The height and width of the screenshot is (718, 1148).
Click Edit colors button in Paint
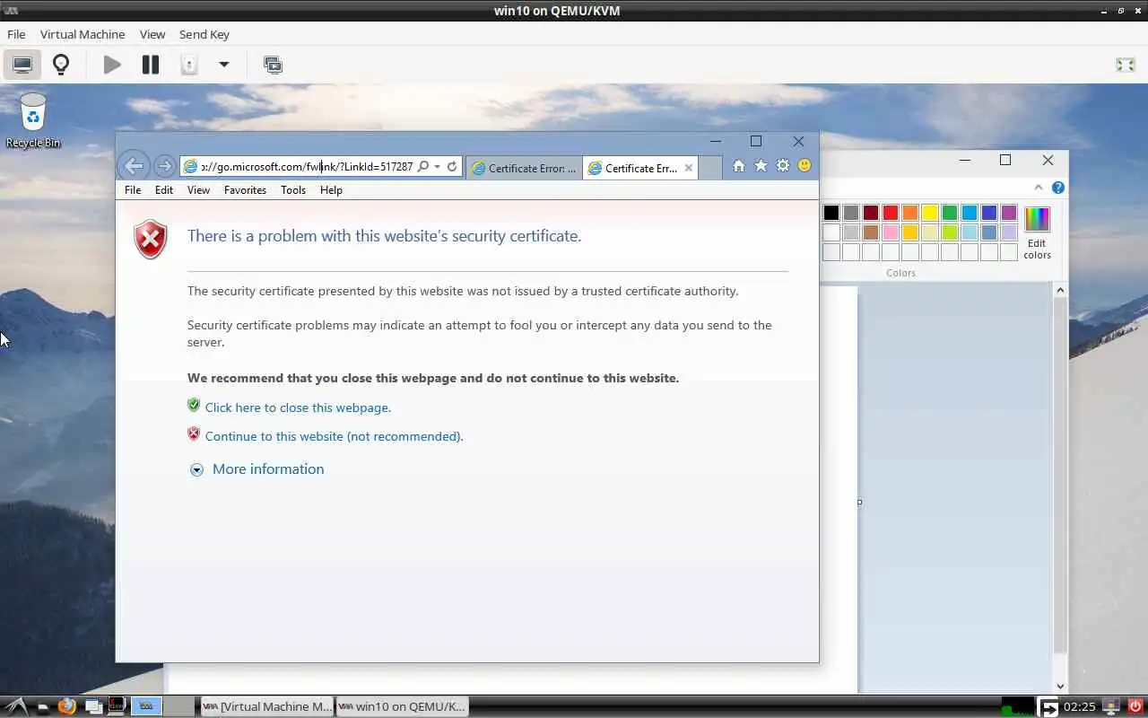pos(1037,233)
